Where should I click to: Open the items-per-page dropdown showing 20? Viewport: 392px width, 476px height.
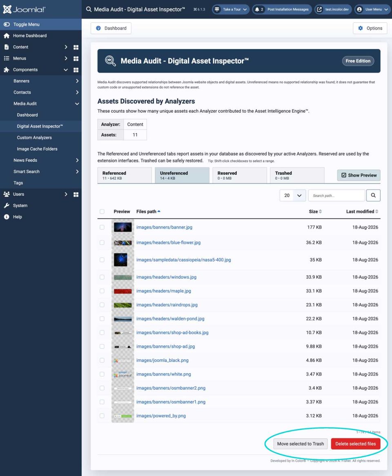[292, 196]
